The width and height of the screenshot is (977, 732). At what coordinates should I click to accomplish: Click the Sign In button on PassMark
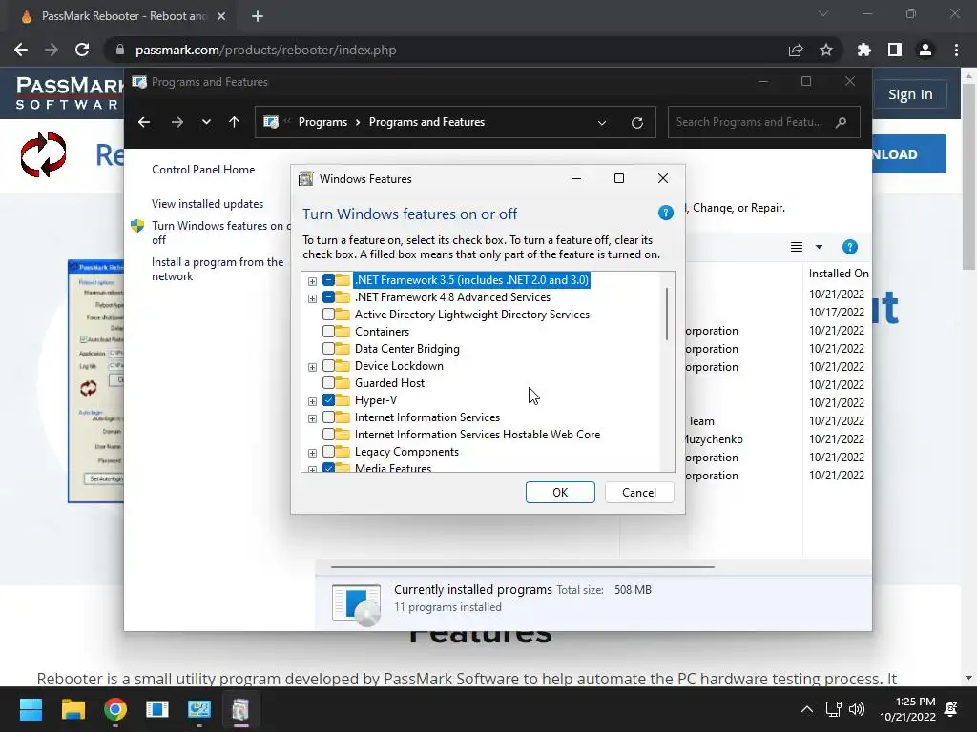pyautogui.click(x=910, y=94)
